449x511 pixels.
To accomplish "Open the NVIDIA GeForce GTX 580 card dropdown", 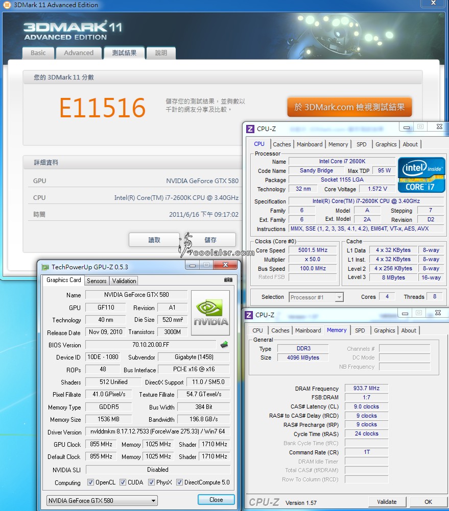I will [x=102, y=501].
